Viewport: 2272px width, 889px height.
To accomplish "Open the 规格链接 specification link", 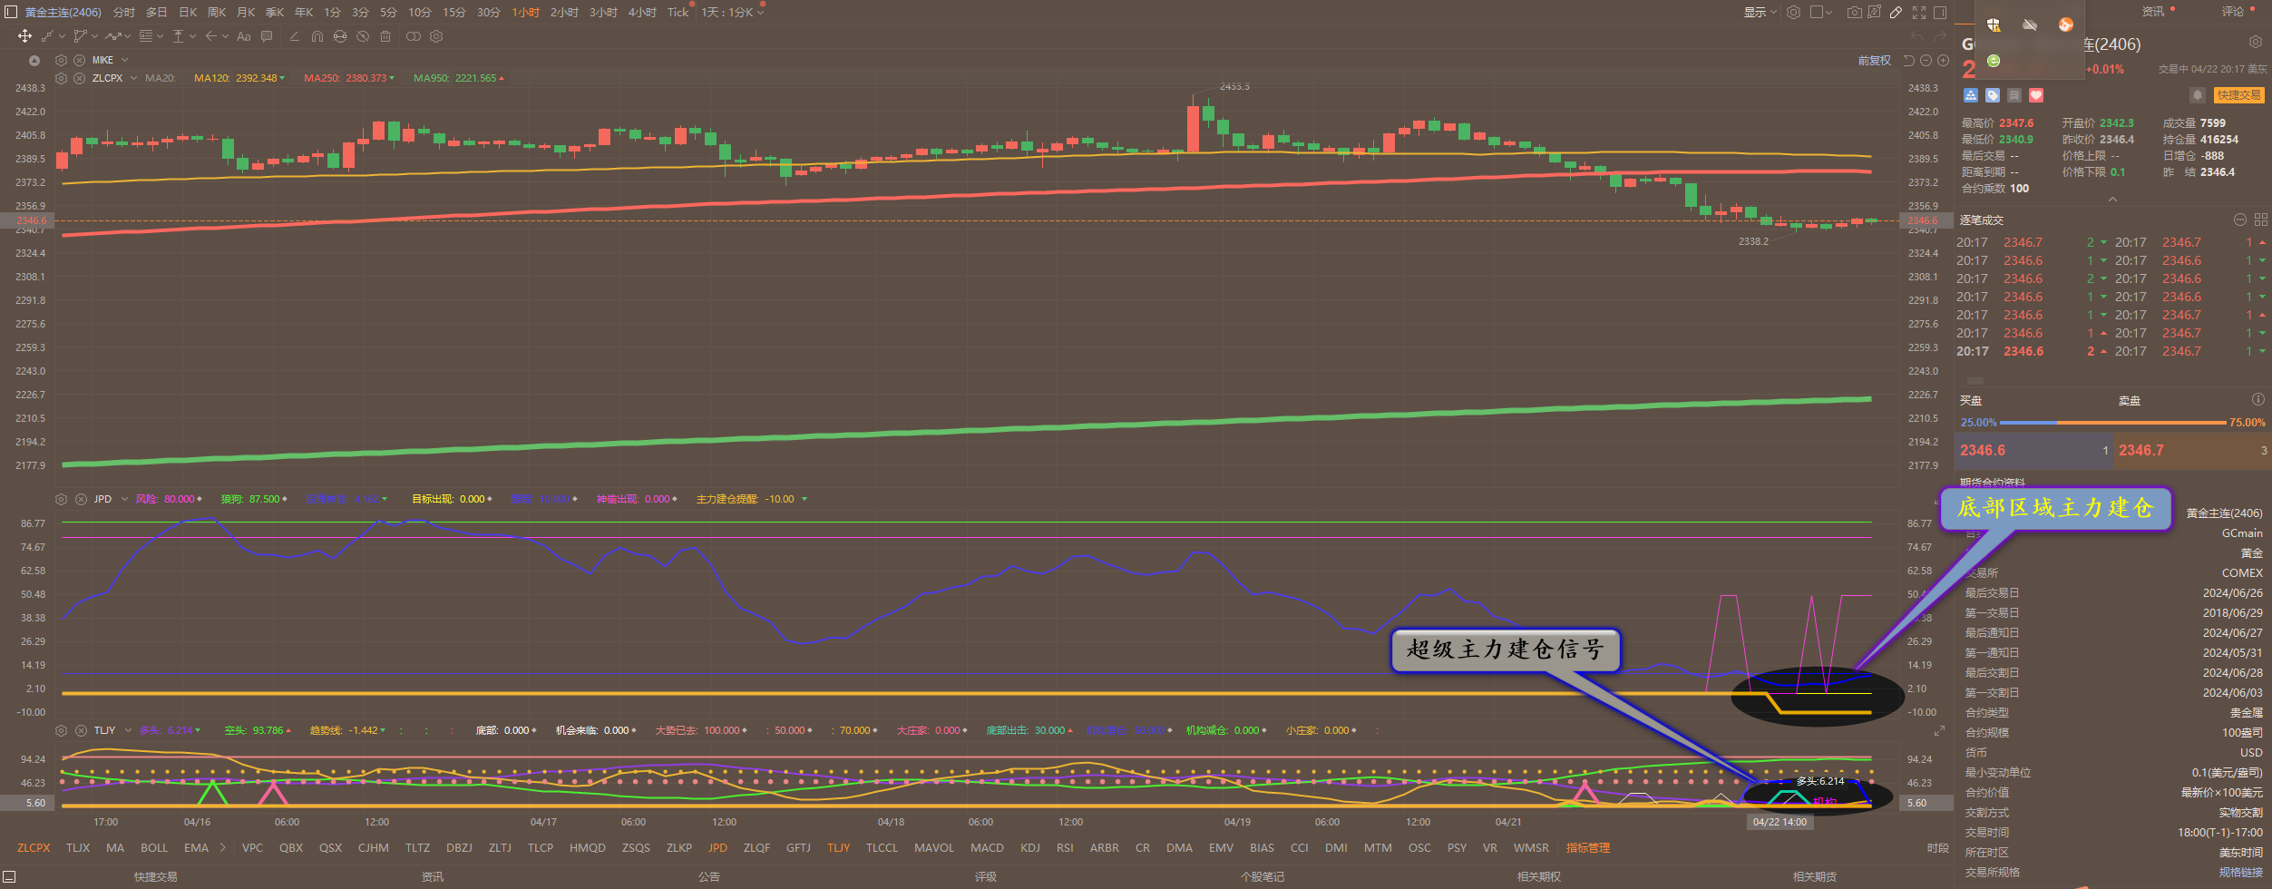I will [2241, 873].
